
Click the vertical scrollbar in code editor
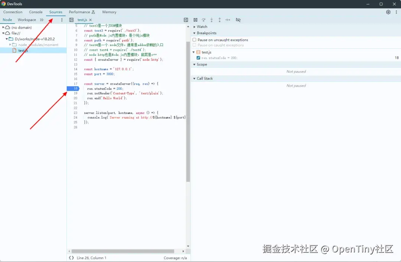pyautogui.click(x=188, y=111)
